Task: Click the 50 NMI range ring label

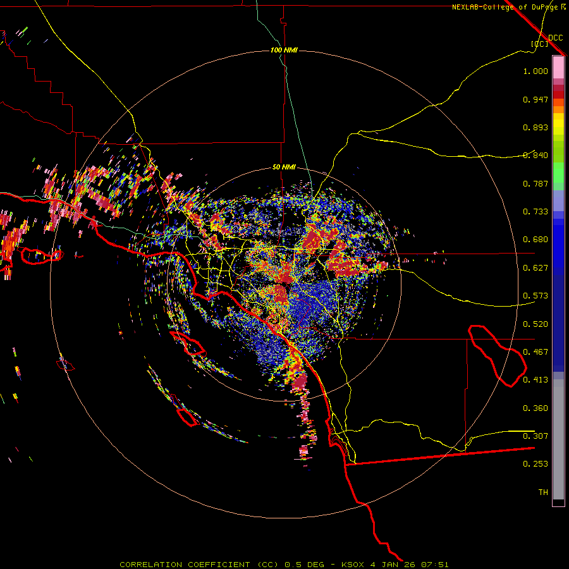Action: click(x=284, y=168)
